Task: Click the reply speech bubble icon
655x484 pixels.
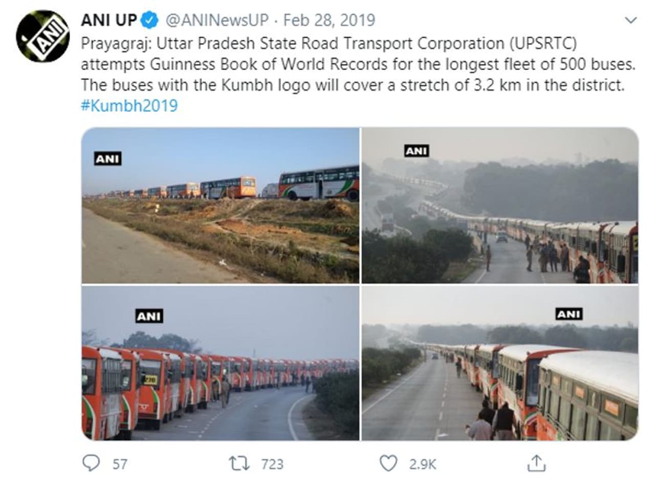Action: 91,464
